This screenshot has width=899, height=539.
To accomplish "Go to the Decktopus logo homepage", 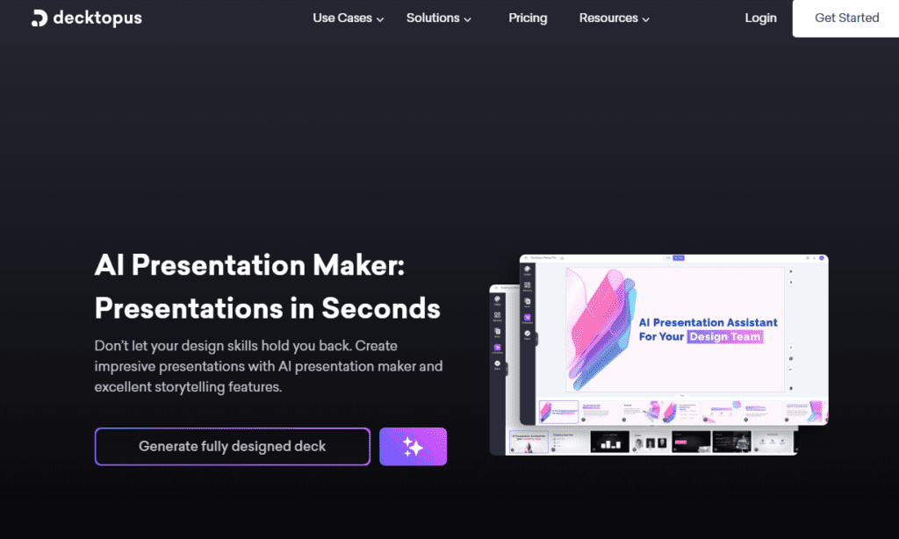I will tap(87, 18).
